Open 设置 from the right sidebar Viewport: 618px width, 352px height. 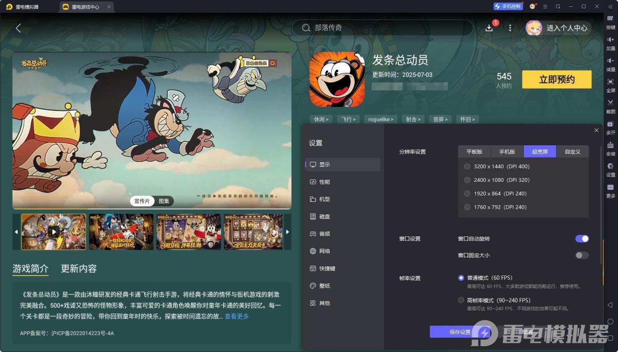tap(610, 169)
